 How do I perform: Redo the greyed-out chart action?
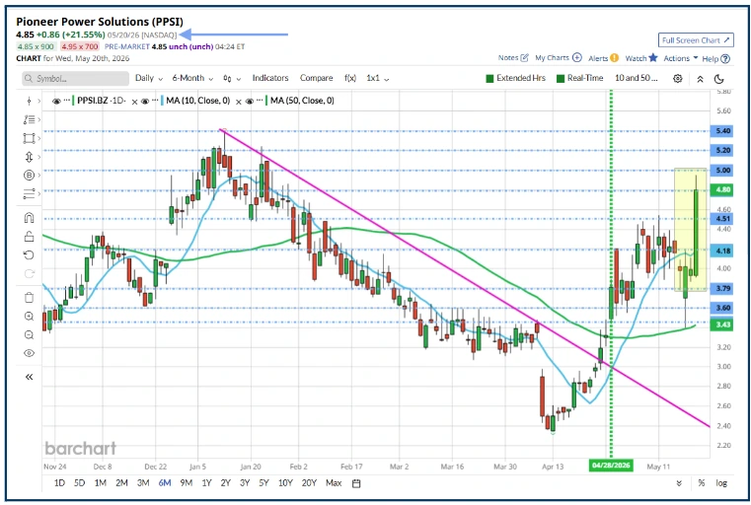30,273
